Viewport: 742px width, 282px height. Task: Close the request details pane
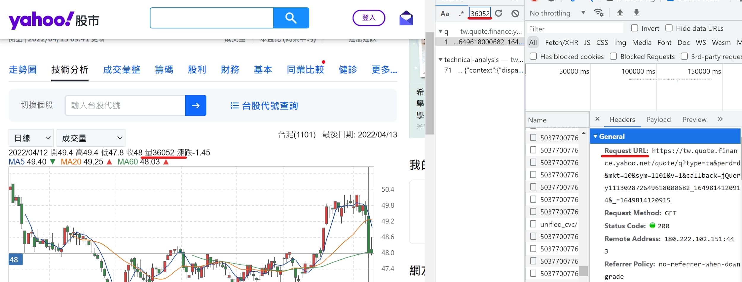597,119
